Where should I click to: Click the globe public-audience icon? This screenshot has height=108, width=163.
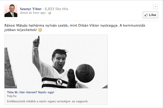(x=50, y=13)
